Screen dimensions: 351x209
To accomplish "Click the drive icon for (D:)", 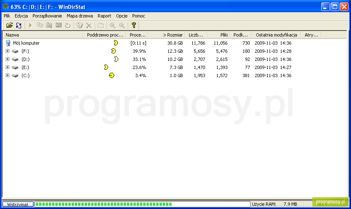I will point(15,59).
